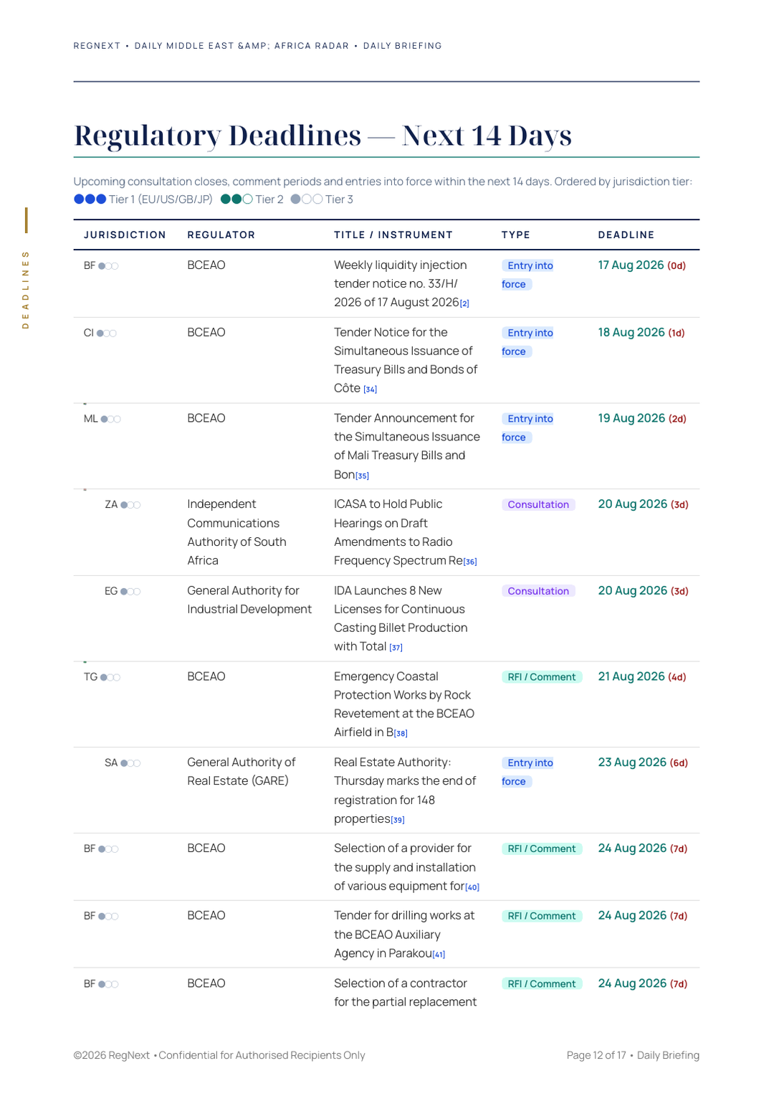Click Entry into force badge in ML row

click(x=528, y=428)
